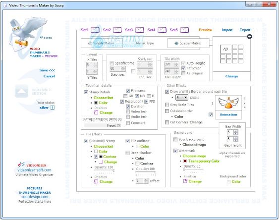
Task: Click Tile Height spinner arrows
Action: (176, 71)
